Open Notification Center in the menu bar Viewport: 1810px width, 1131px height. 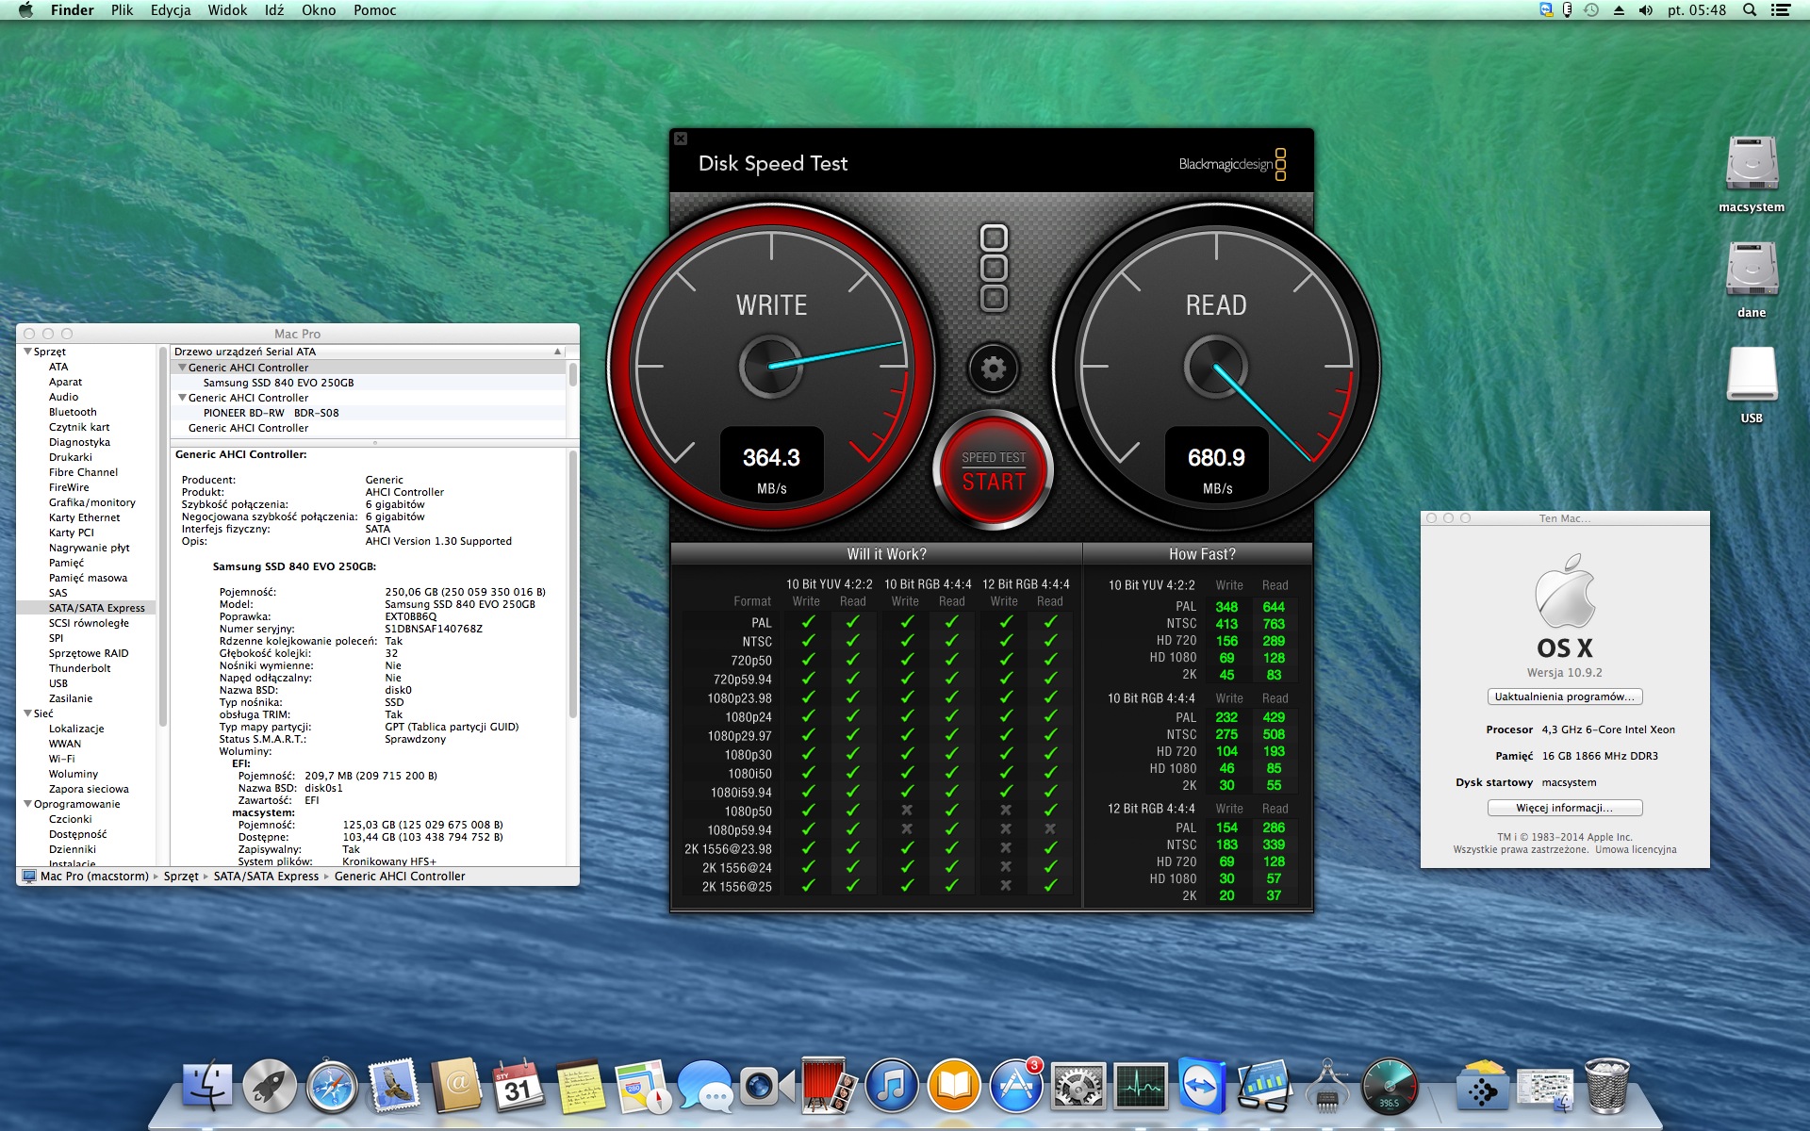coord(1781,10)
